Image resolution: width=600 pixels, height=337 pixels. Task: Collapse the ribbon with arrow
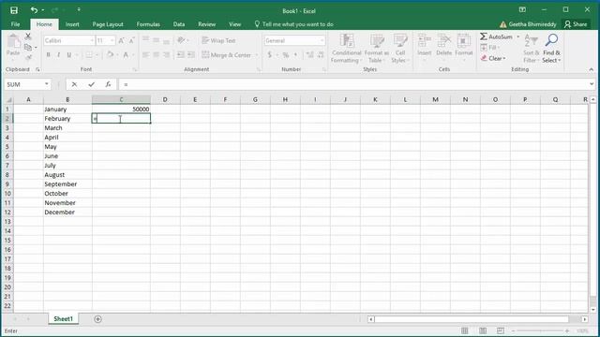[592, 69]
